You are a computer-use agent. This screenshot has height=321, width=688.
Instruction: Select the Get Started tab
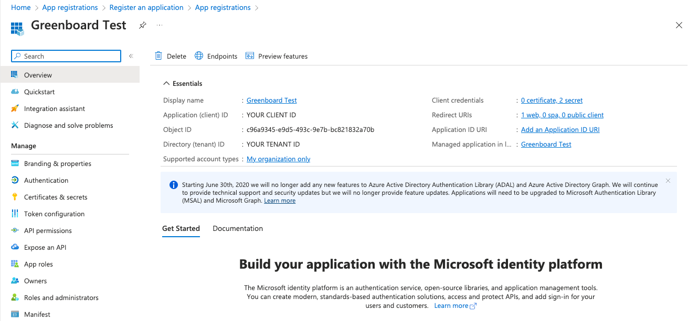pos(181,228)
